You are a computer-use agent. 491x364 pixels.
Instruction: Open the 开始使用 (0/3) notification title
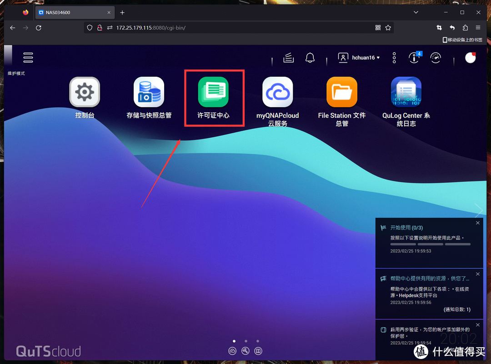[x=406, y=228]
